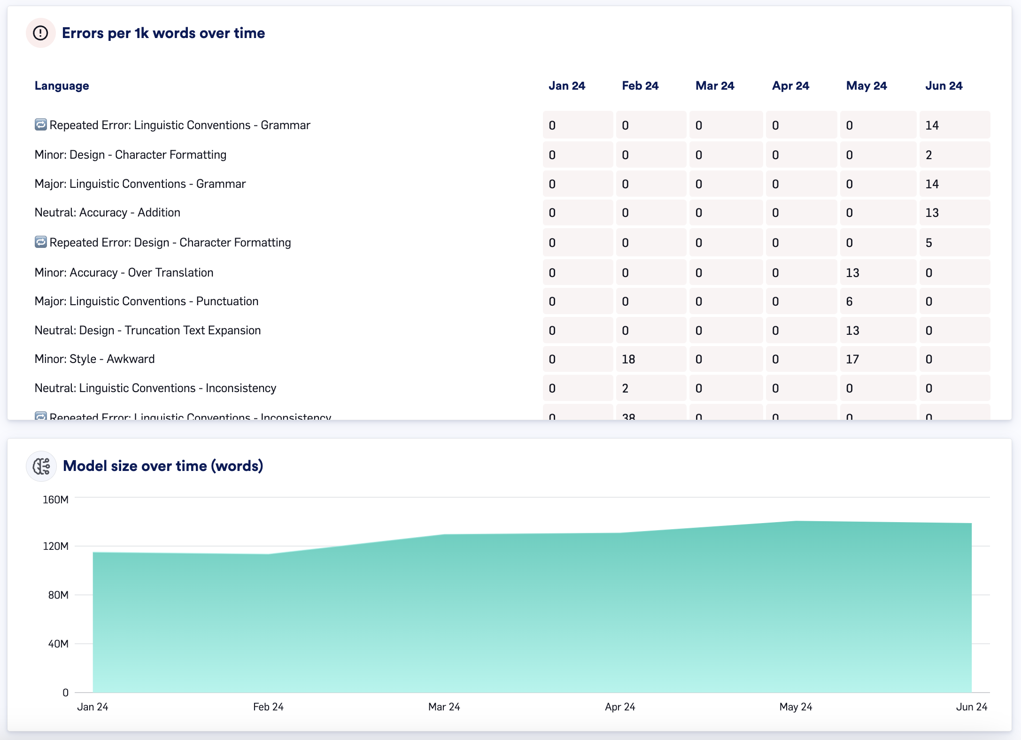The width and height of the screenshot is (1021, 740).
Task: Click the Errors per 1k words over time title
Action: point(163,33)
